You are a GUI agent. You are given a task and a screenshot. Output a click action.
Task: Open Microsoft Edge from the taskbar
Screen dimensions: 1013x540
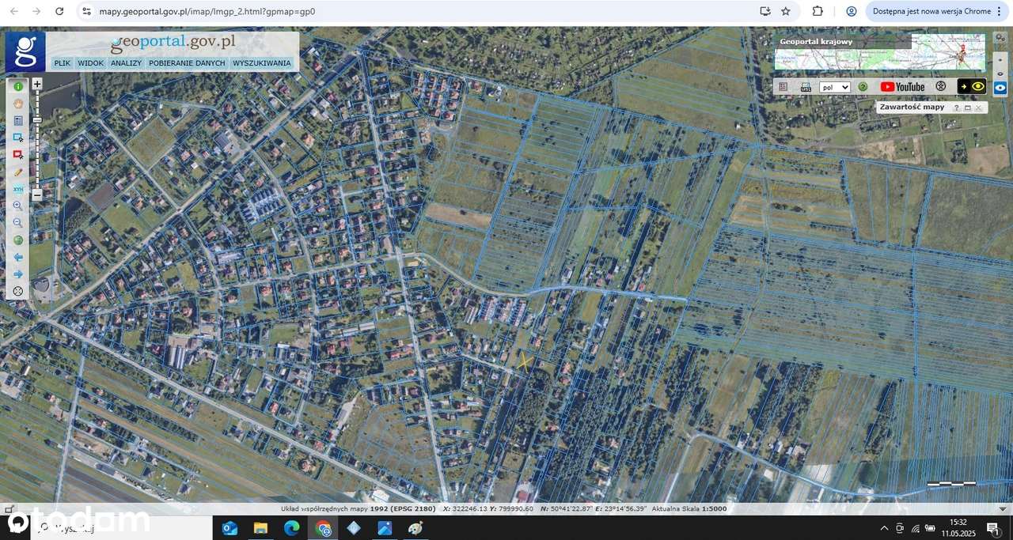[x=291, y=528]
